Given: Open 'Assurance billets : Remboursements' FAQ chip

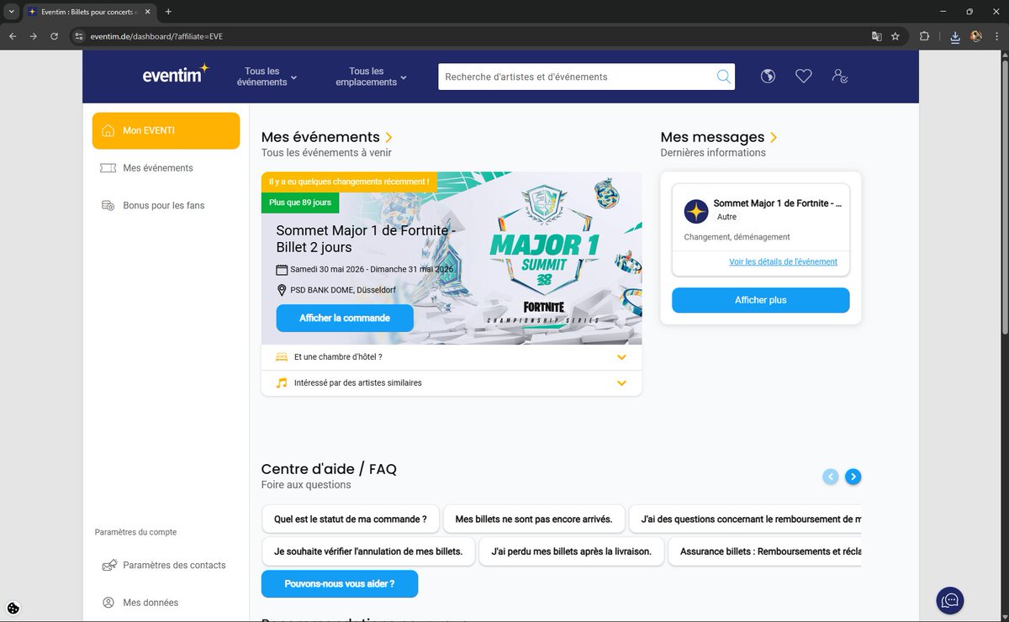Looking at the screenshot, I should coord(765,551).
